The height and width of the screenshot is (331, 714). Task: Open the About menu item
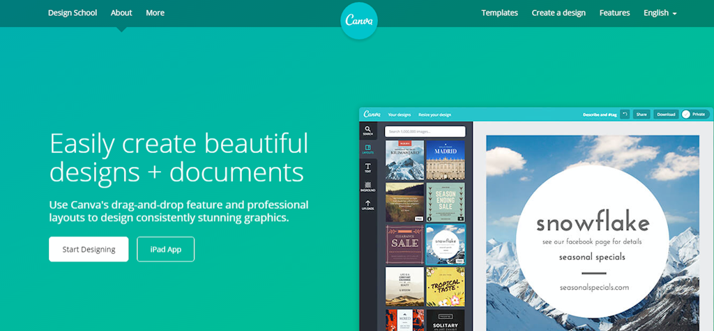[121, 13]
